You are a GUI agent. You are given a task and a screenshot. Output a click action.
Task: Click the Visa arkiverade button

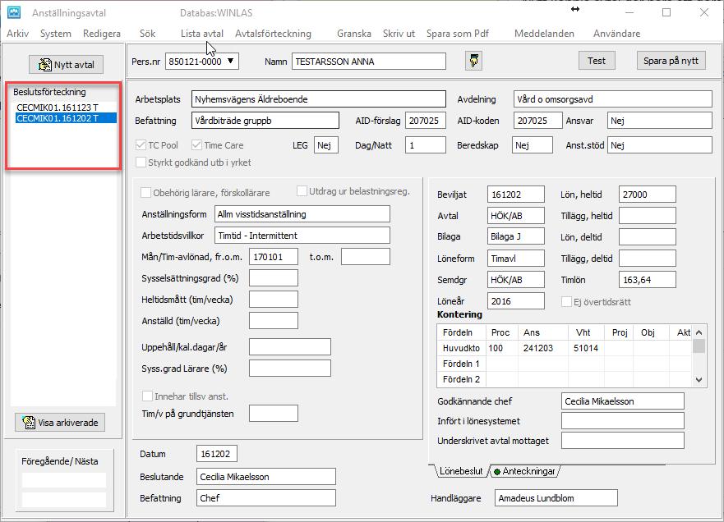point(60,423)
